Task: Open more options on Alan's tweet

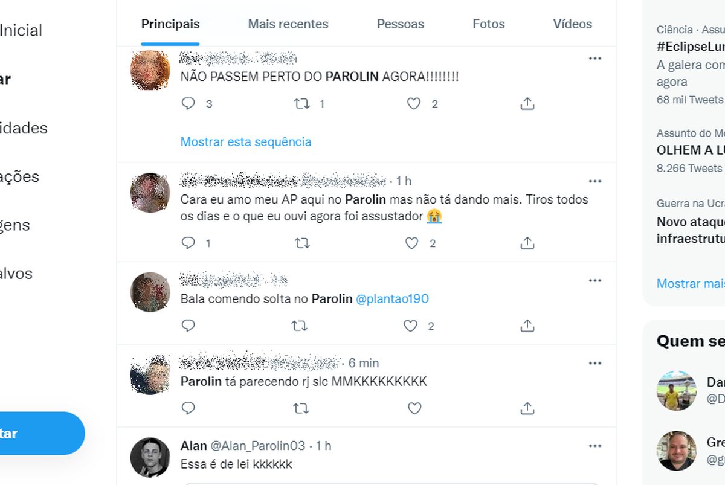Action: click(x=595, y=446)
